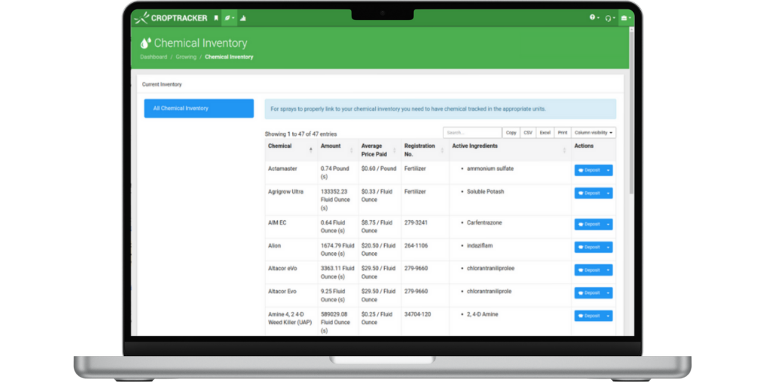
Task: Open the bookmark icon in the top navbar
Action: coord(217,18)
